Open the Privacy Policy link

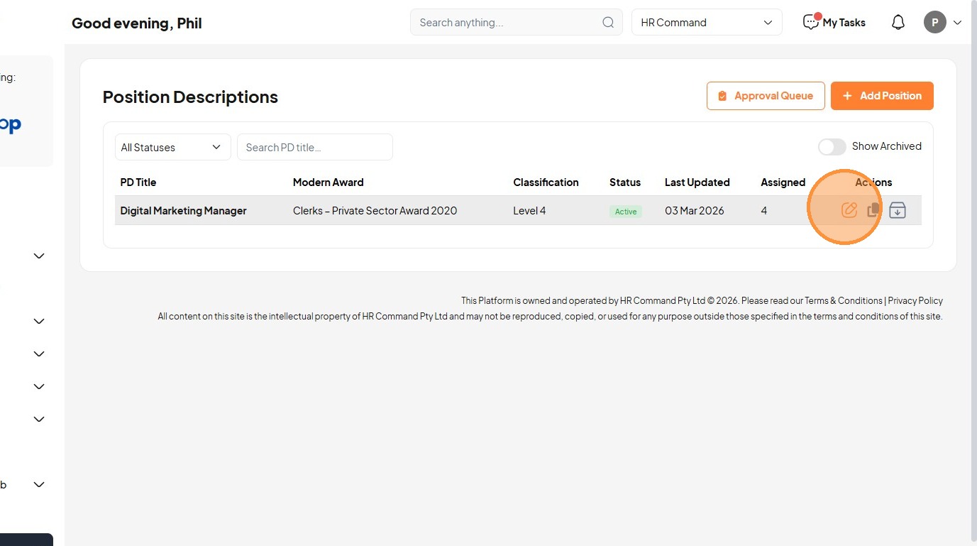tap(915, 301)
